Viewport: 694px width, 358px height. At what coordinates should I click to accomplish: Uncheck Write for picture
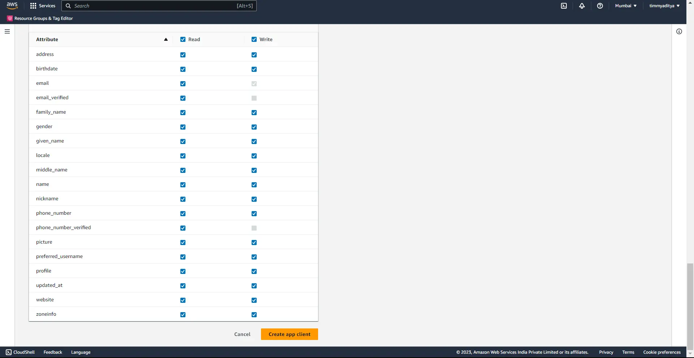[x=254, y=243]
